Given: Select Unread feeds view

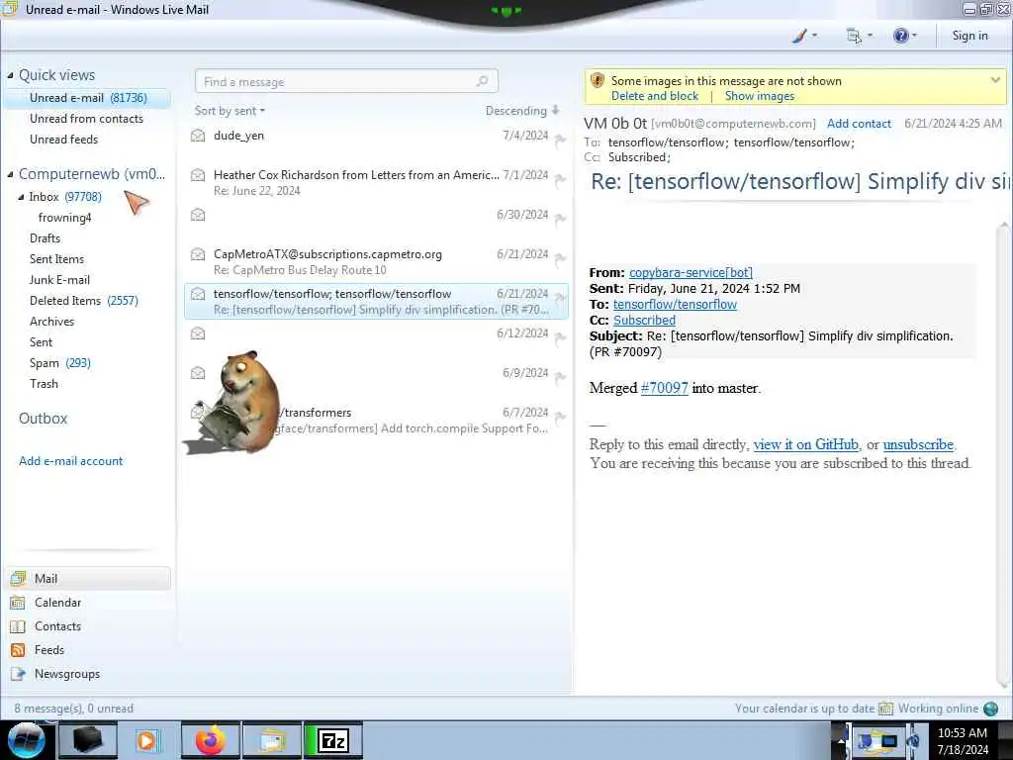Looking at the screenshot, I should click(64, 139).
